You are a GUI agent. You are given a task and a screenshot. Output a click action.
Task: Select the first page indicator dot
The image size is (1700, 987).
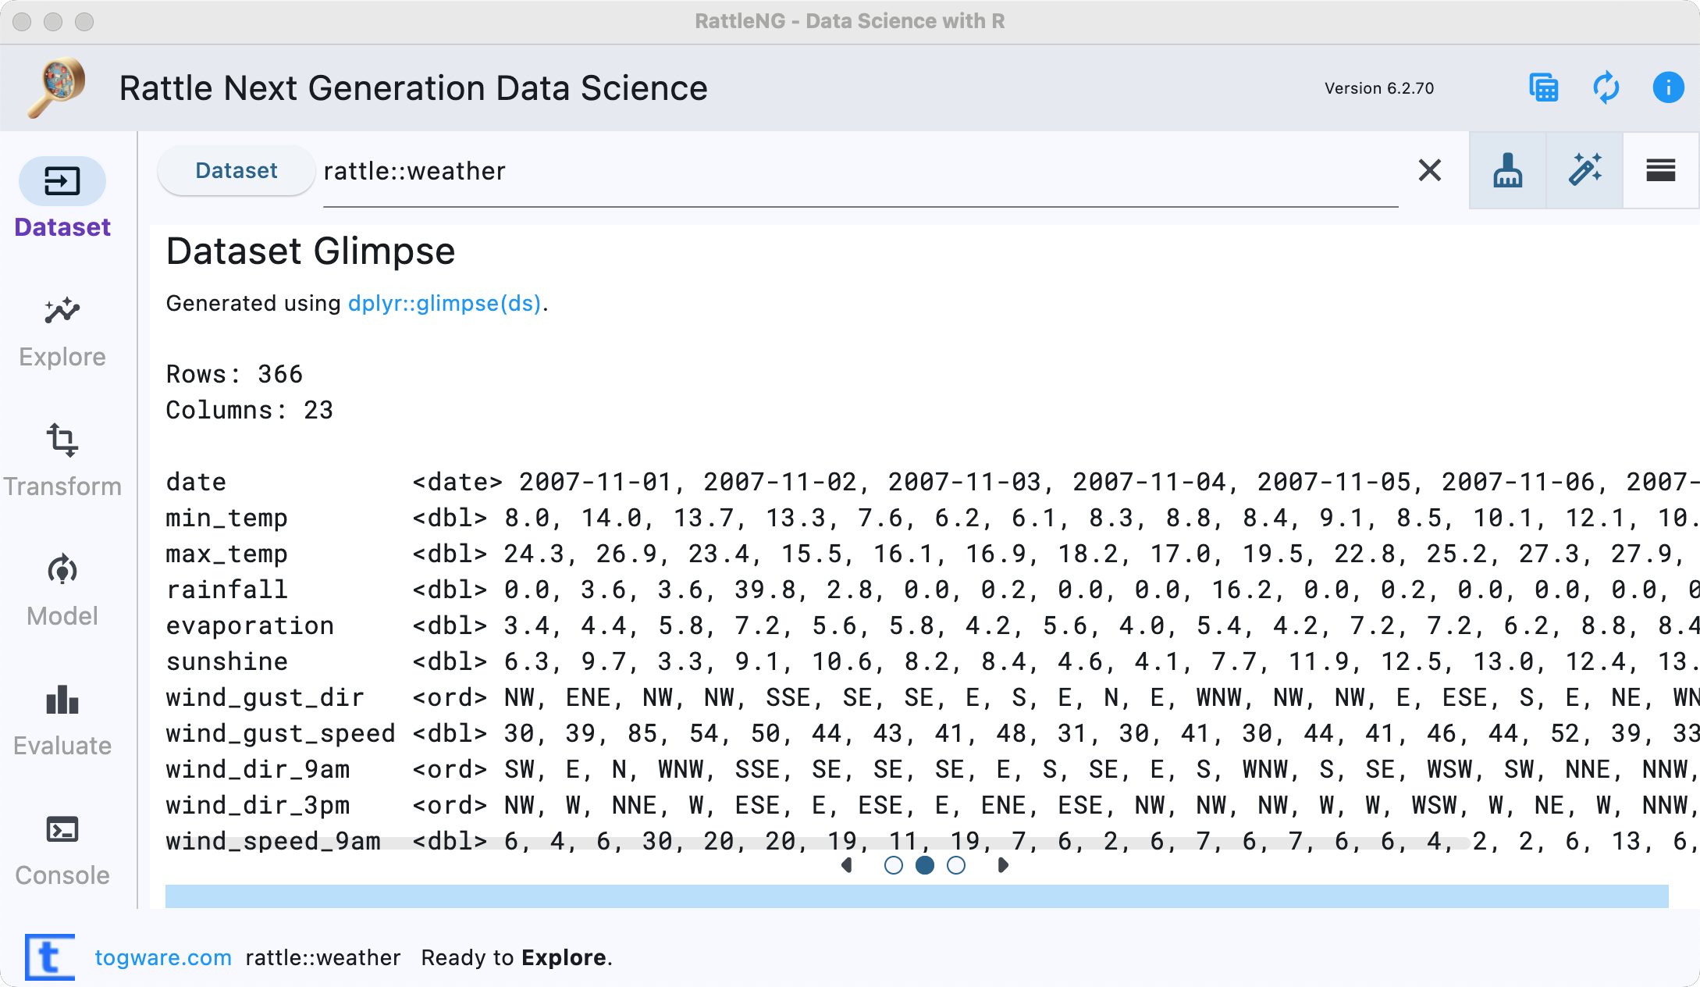pos(894,865)
